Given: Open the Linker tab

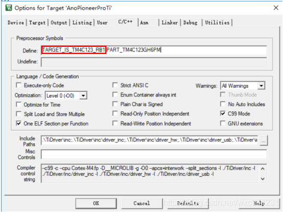Looking at the screenshot, I should pos(170,23).
